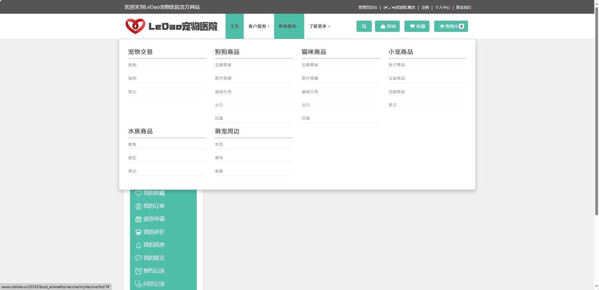Open the 了解更多 dropdown
Viewport: 599px width, 290px height.
319,26
